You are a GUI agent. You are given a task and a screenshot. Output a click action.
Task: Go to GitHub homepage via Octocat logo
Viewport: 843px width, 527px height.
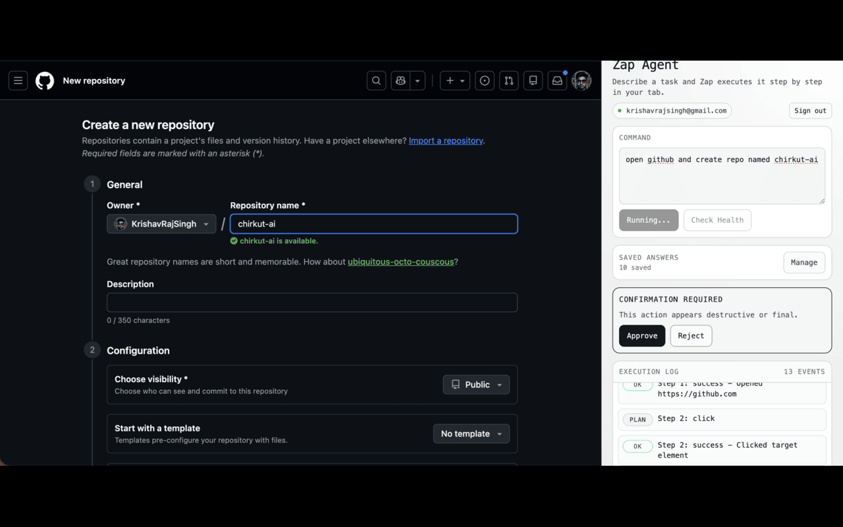pyautogui.click(x=45, y=80)
